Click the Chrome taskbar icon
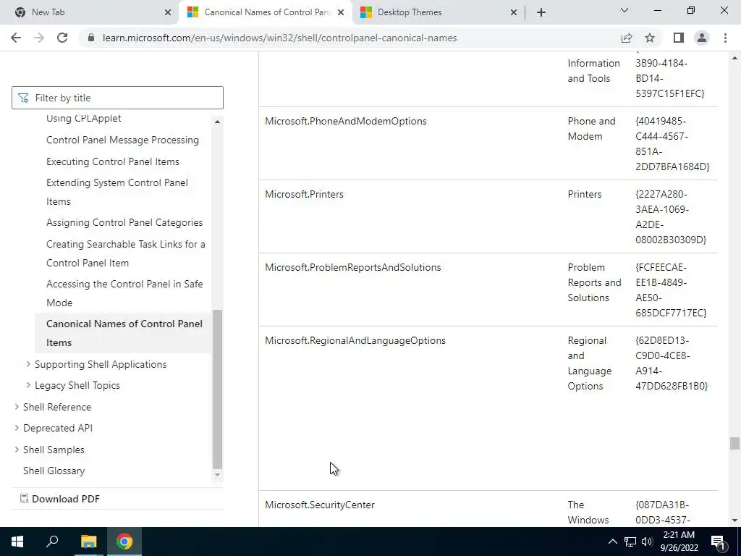 coord(124,542)
